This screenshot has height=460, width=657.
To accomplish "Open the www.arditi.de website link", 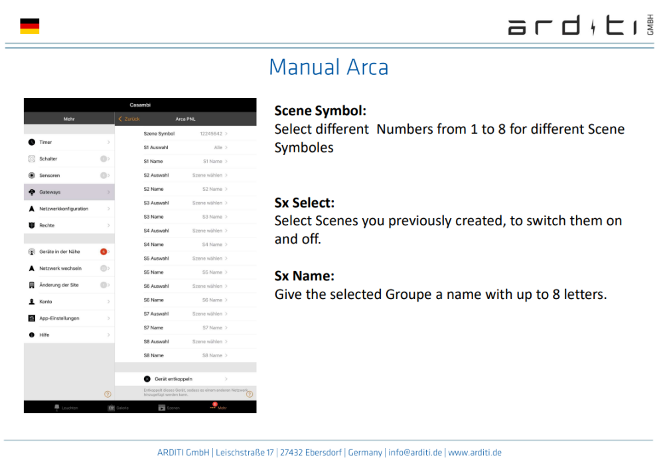I will (x=475, y=453).
